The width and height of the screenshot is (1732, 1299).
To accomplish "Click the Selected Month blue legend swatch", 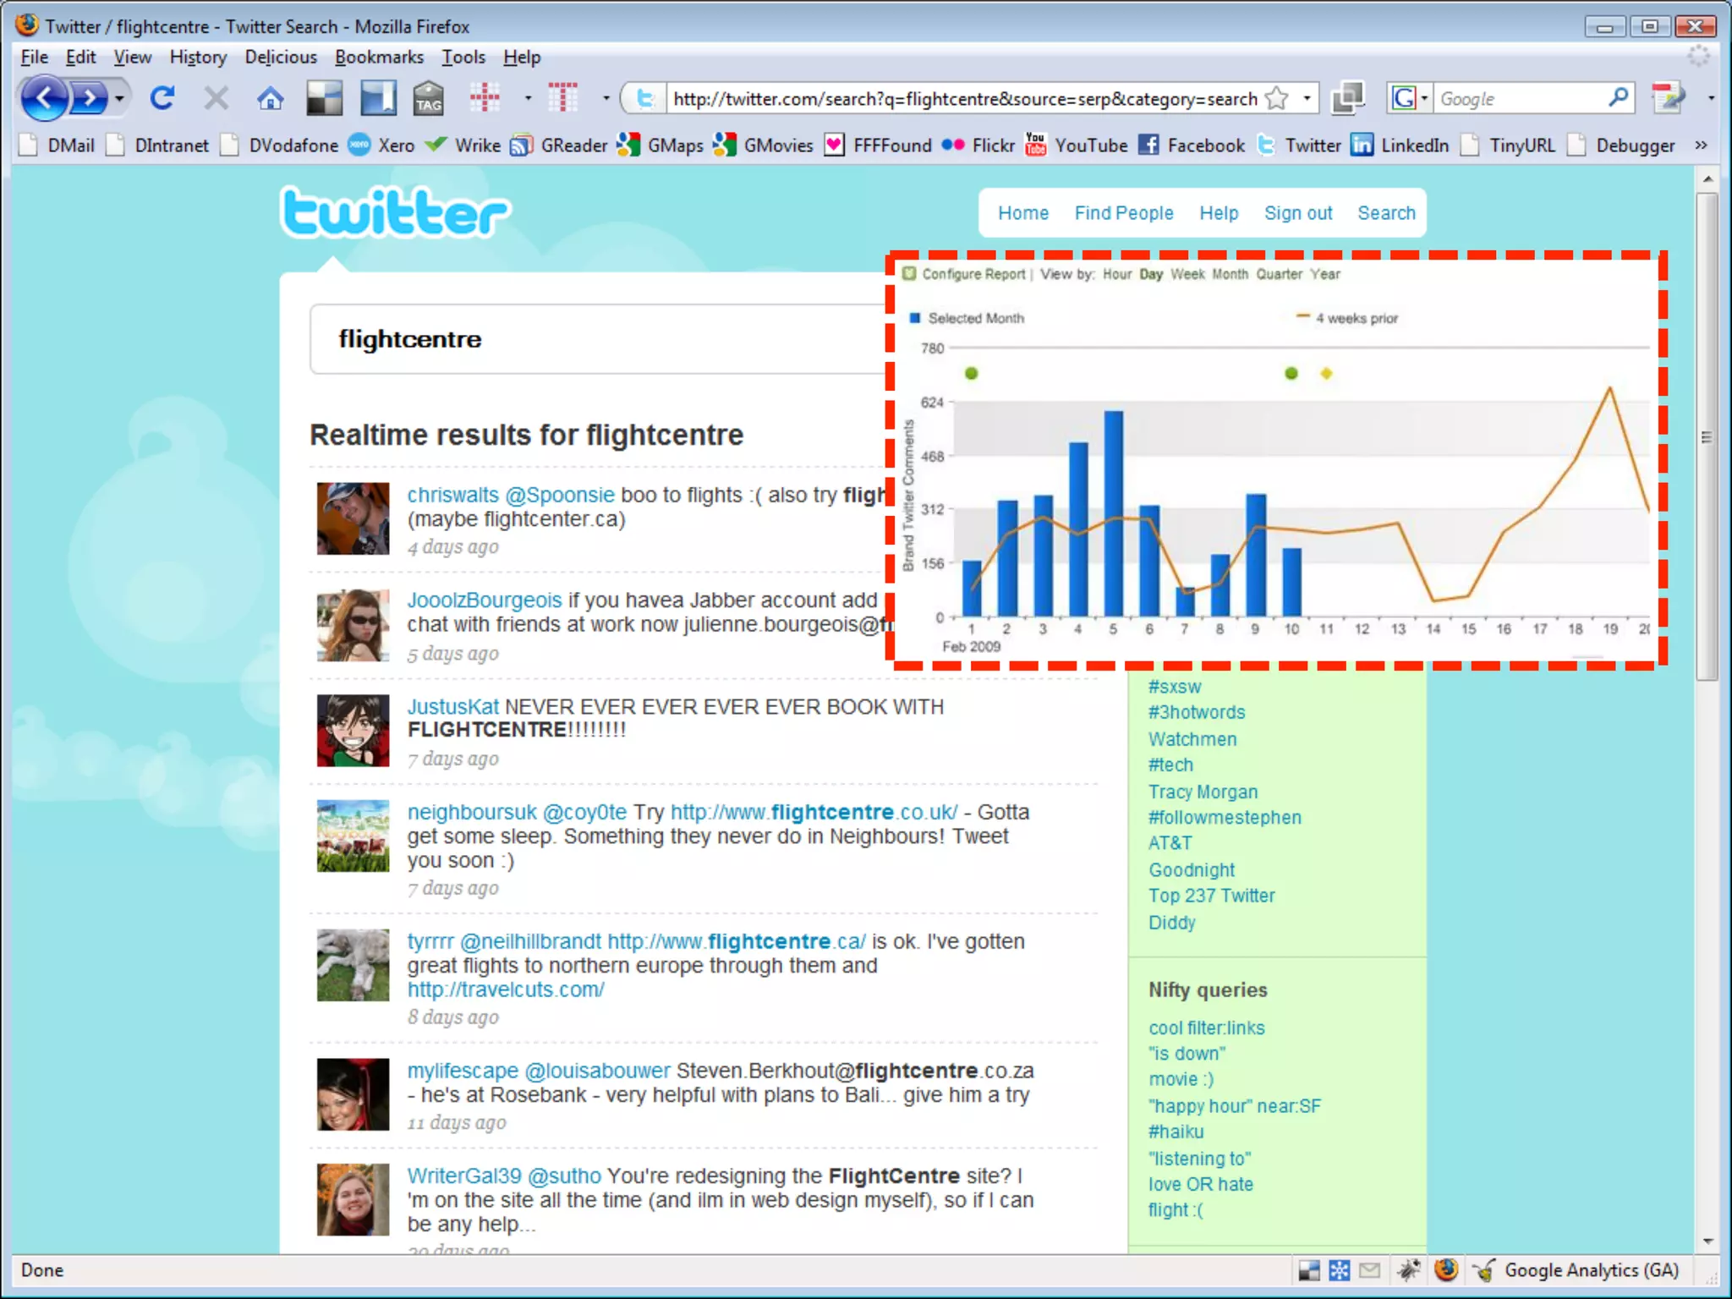I will click(x=914, y=318).
